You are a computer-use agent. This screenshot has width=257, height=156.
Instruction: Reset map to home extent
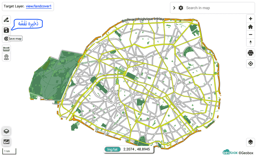(250, 27)
